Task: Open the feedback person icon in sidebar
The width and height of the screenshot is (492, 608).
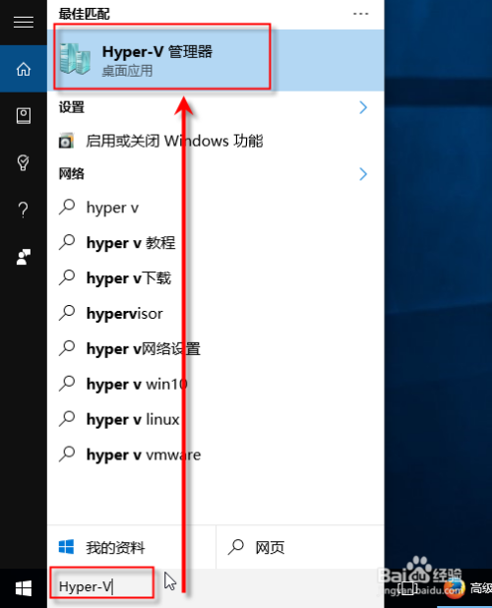Action: click(24, 257)
